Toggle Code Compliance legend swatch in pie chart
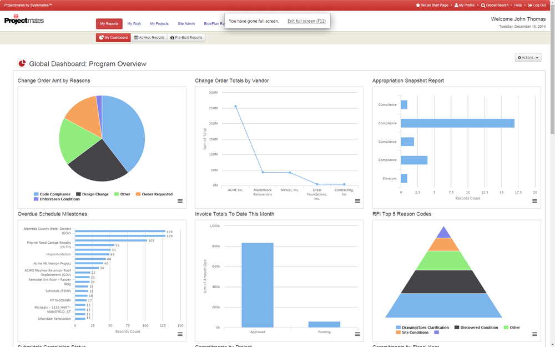This screenshot has width=555, height=347. click(36, 194)
